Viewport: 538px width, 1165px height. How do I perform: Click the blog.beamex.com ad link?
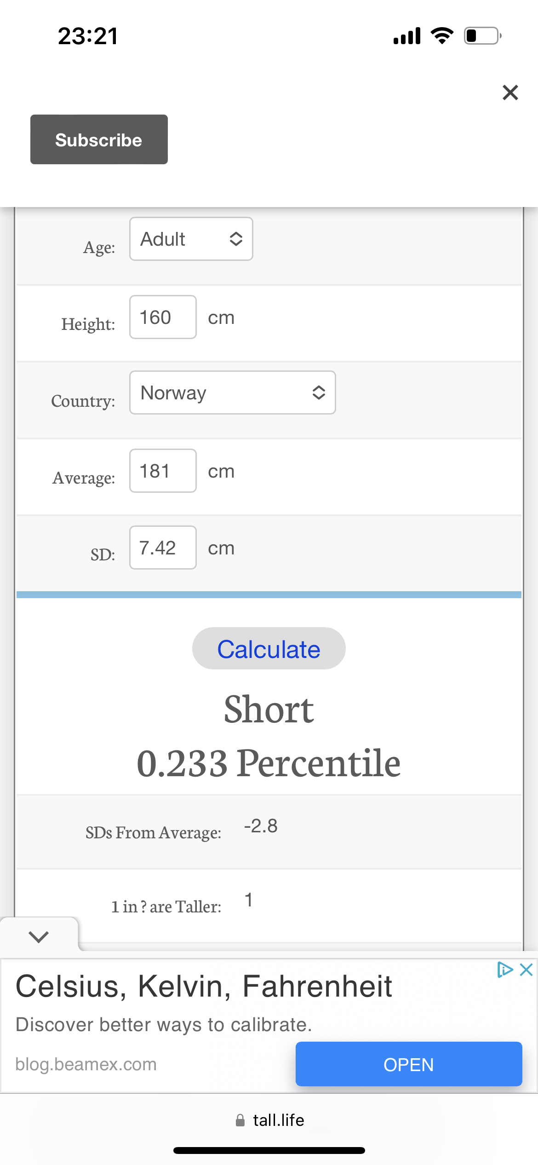pyautogui.click(x=86, y=1064)
